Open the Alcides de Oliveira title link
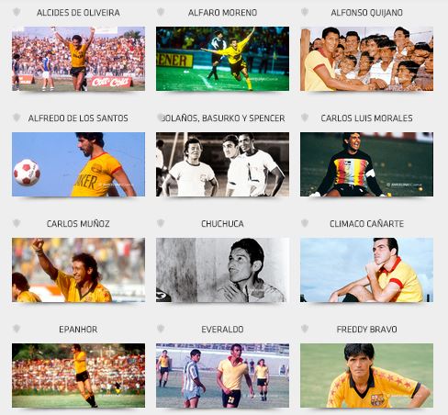 [78, 13]
